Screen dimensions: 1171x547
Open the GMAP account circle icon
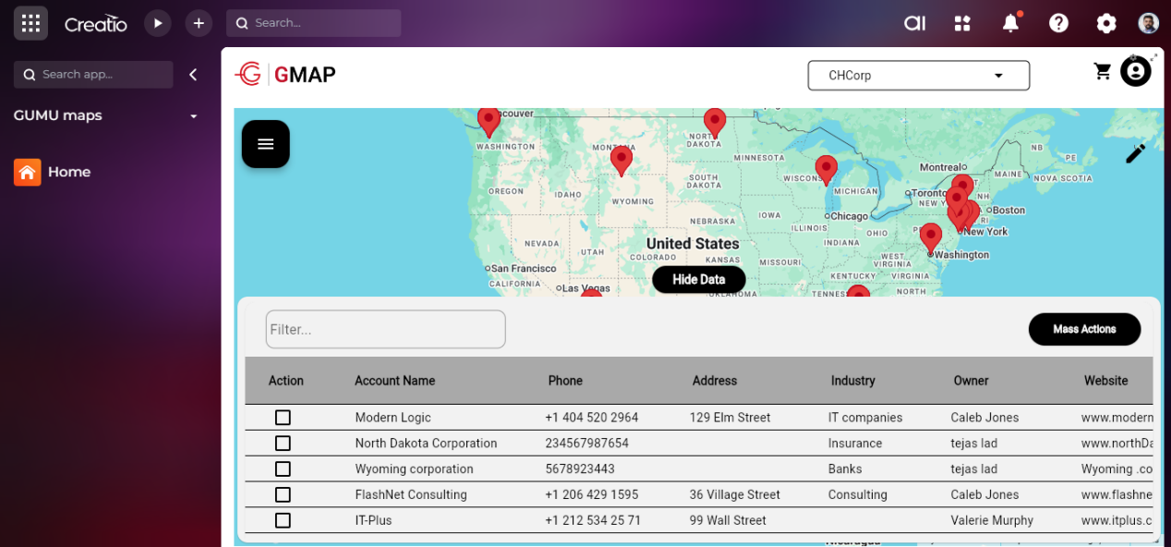[1136, 71]
